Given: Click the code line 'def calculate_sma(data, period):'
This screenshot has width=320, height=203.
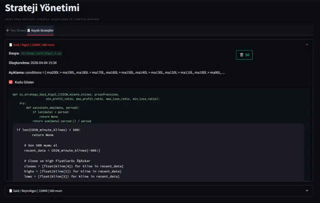Looking at the screenshot, I should 52,108.
